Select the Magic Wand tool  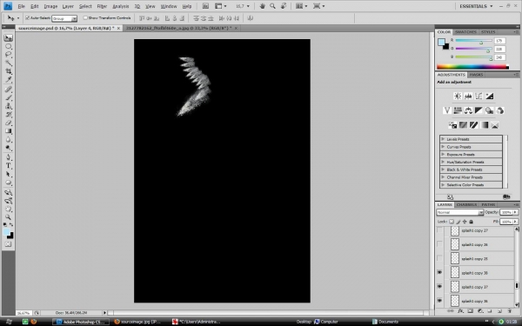coord(9,63)
